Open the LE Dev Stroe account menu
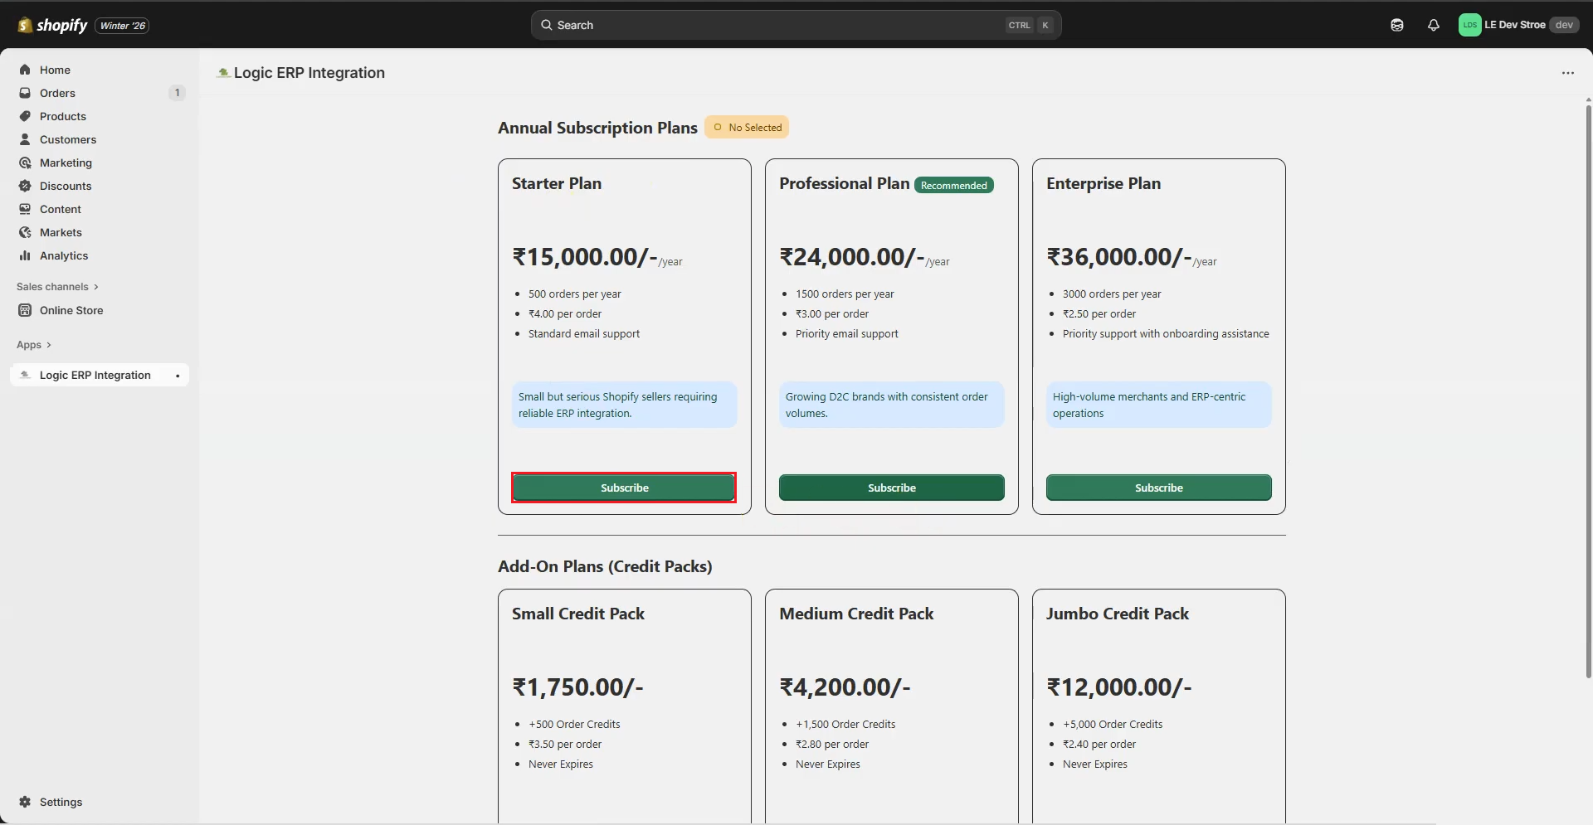Viewport: 1593px width, 825px height. pyautogui.click(x=1517, y=25)
